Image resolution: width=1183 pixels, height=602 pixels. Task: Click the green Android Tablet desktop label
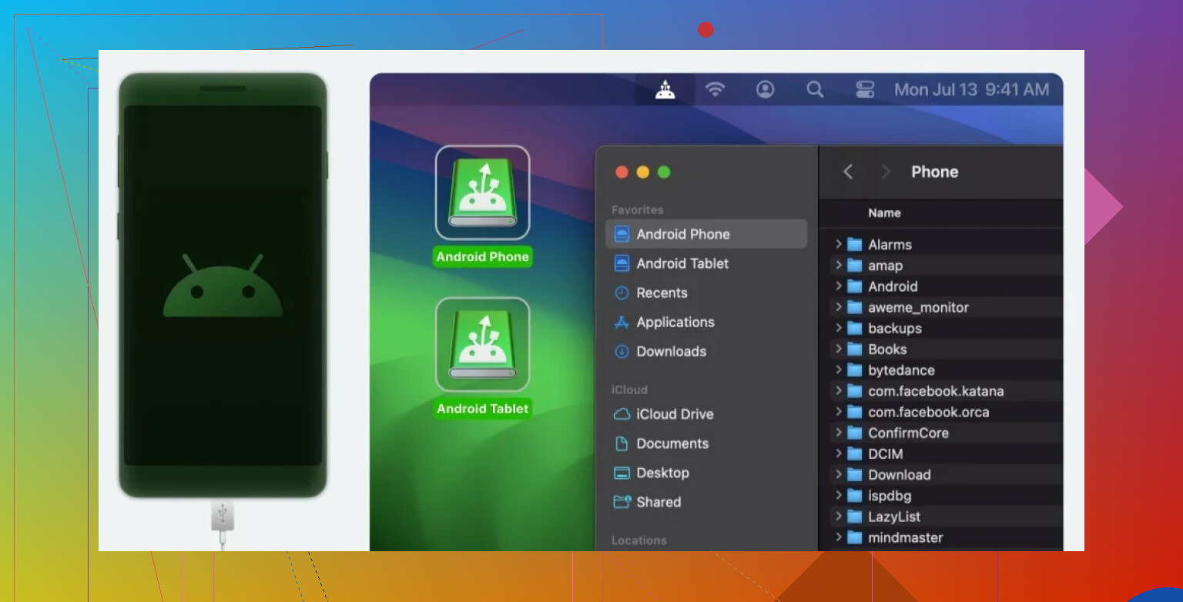tap(483, 409)
